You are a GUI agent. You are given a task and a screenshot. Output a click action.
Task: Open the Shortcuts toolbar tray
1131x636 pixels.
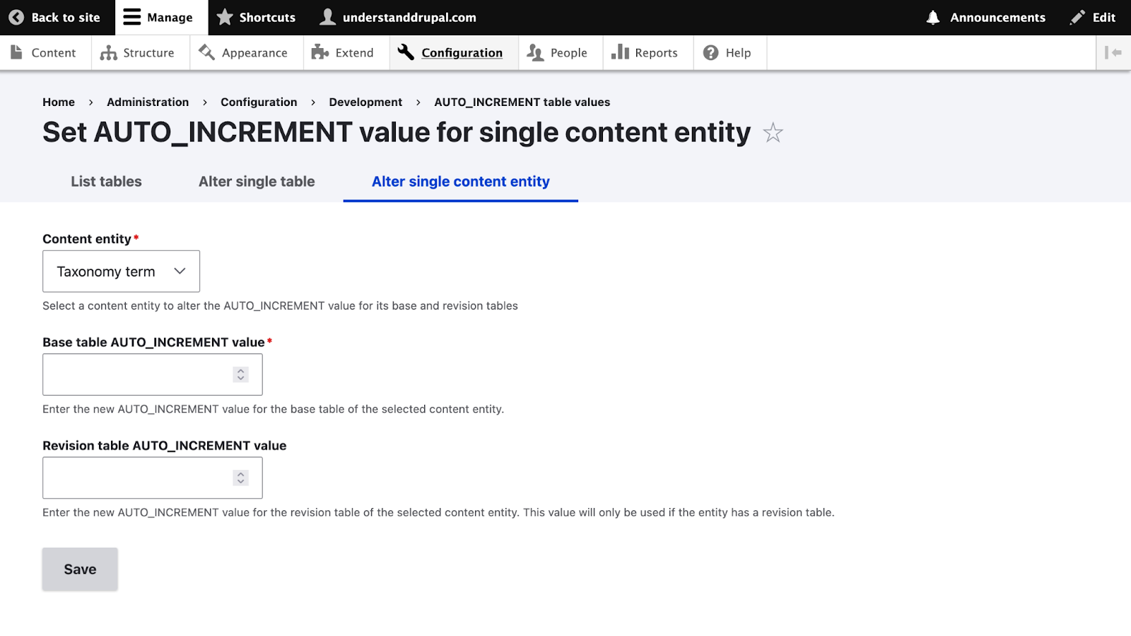[256, 18]
